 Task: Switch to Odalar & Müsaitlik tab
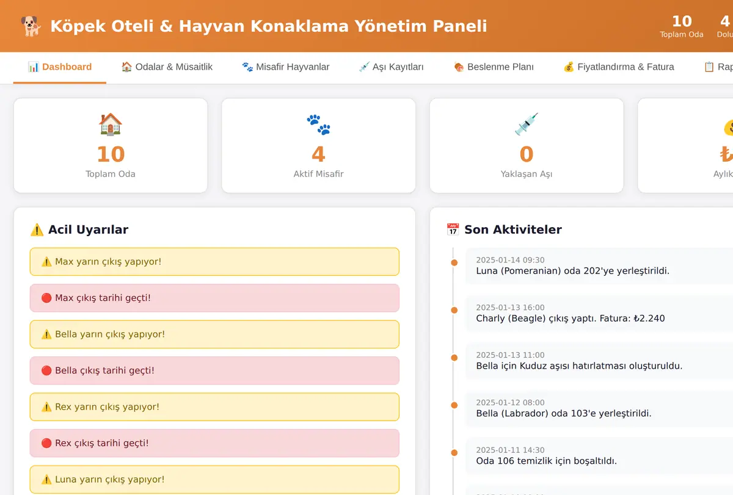click(x=167, y=67)
